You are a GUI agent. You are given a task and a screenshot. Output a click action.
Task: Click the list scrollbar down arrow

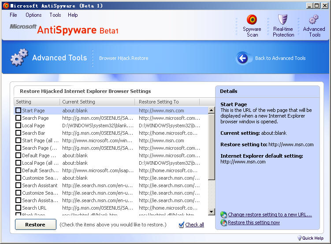211,211
